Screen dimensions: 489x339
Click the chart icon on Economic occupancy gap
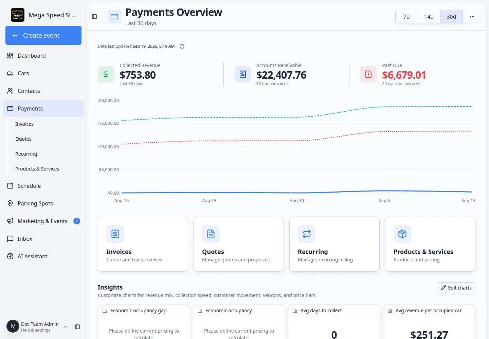tap(105, 311)
